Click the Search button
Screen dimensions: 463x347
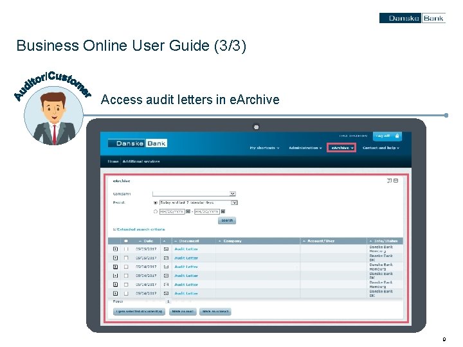click(227, 220)
